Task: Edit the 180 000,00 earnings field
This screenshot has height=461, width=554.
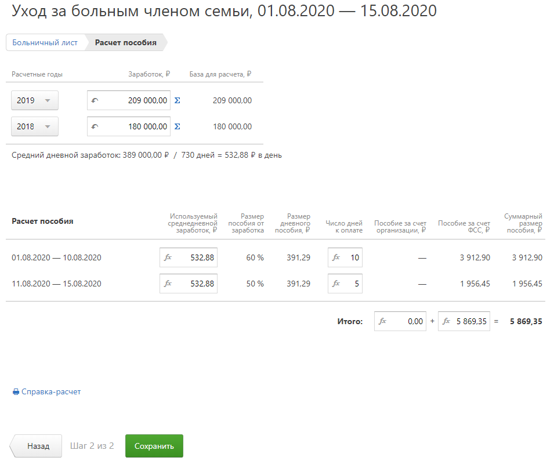Action: (x=129, y=126)
